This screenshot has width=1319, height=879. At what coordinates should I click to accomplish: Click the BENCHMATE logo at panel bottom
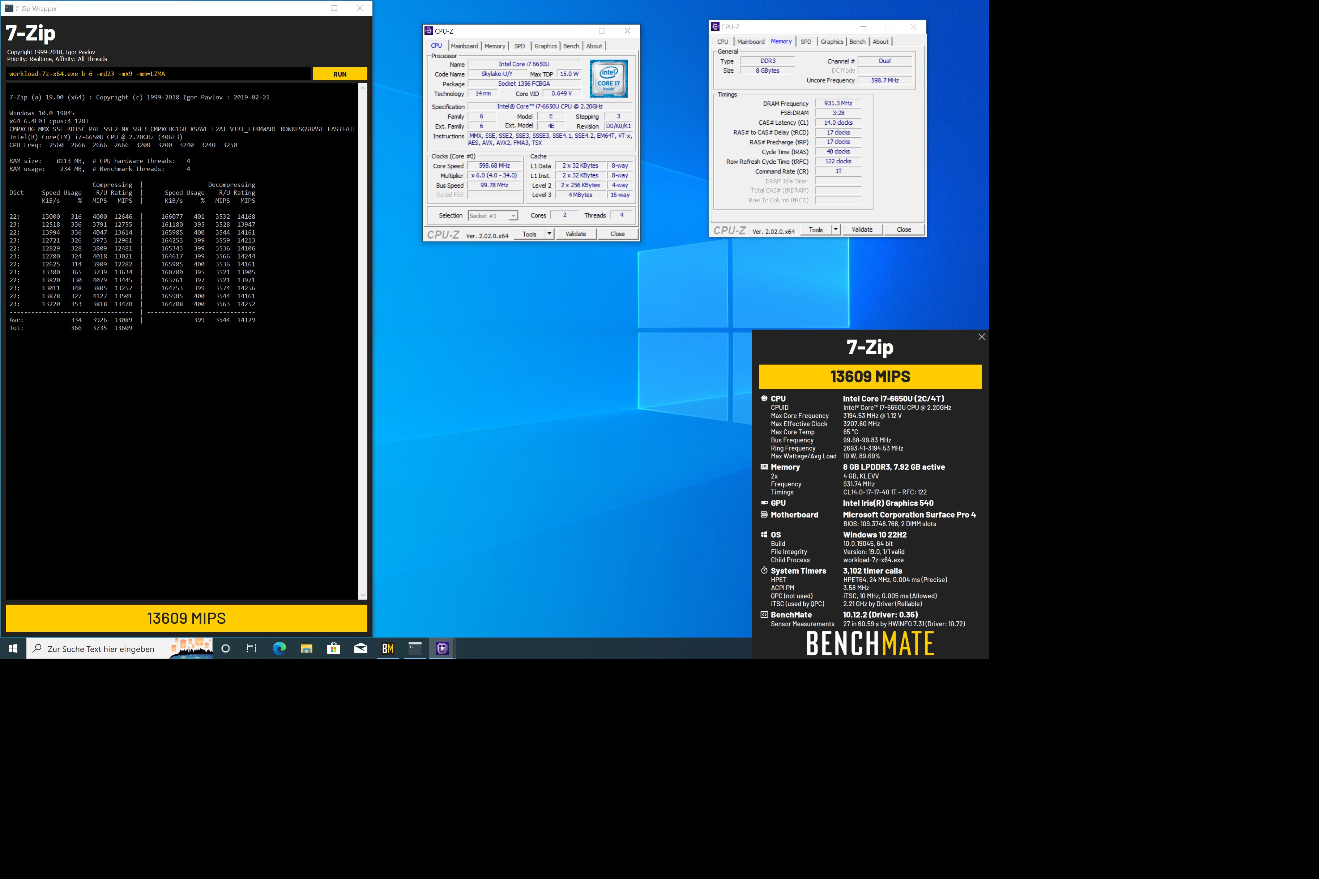870,644
